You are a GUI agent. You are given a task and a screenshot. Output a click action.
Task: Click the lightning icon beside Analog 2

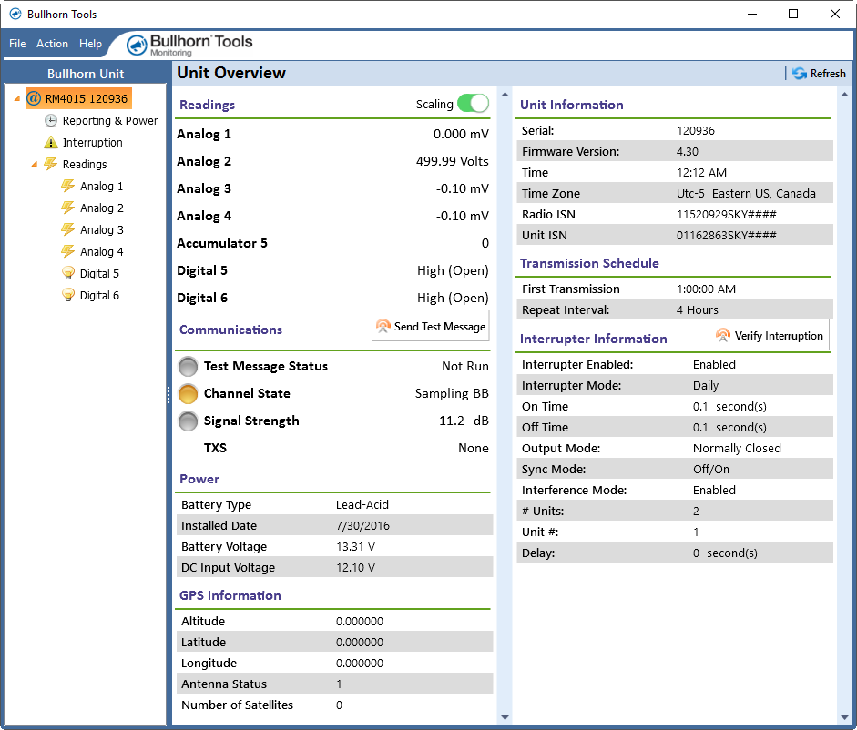pos(67,208)
